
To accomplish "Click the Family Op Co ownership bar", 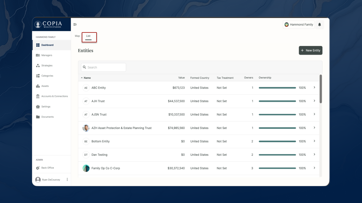I will 277,168.
